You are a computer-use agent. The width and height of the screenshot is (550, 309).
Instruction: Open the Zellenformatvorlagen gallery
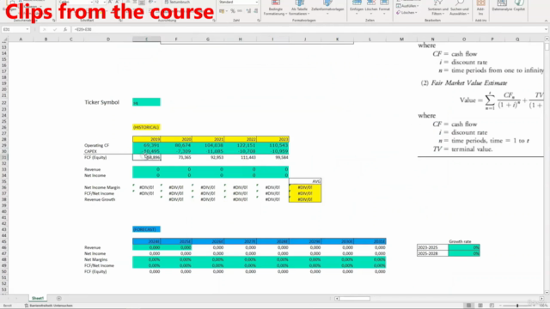pos(327,8)
